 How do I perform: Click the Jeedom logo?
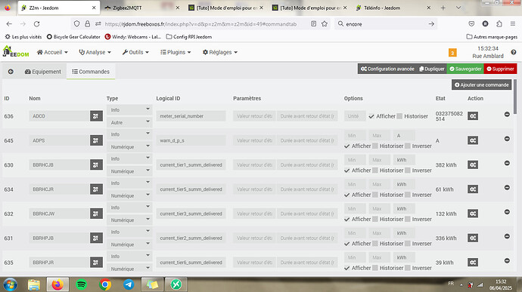click(16, 51)
